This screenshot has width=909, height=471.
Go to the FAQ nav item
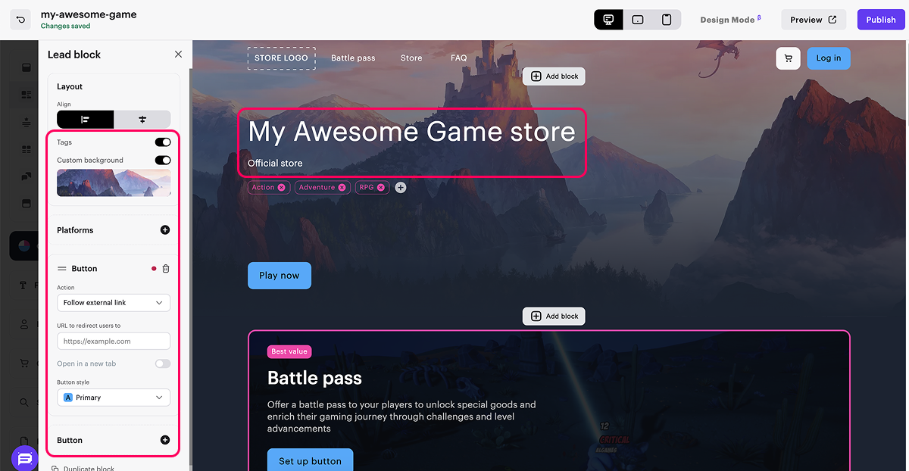coord(458,58)
